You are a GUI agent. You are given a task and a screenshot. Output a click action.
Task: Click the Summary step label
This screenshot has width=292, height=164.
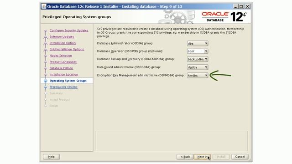coord(56,93)
